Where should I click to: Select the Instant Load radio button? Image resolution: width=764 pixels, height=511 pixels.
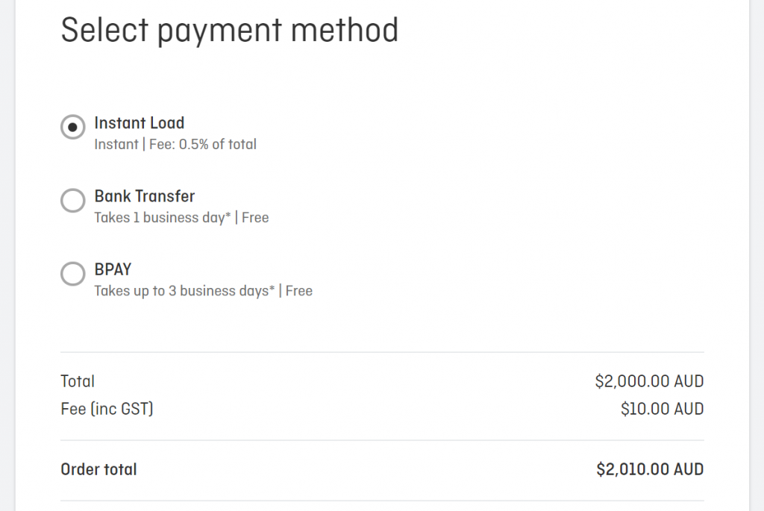pos(72,127)
